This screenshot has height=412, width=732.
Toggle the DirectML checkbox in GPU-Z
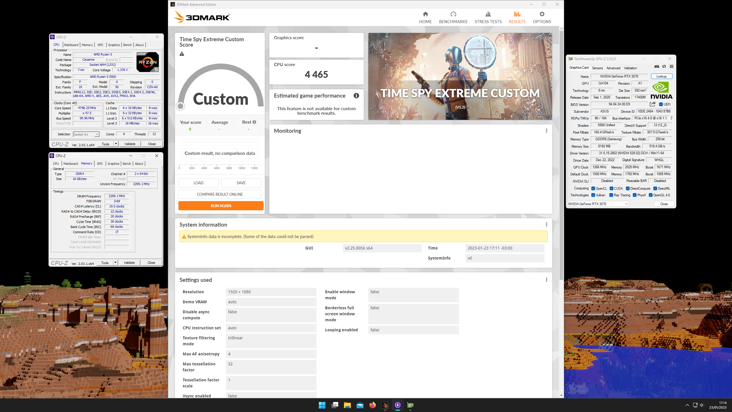click(x=655, y=189)
